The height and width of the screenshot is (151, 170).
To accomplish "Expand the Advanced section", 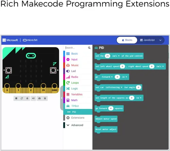I will [x=78, y=125].
